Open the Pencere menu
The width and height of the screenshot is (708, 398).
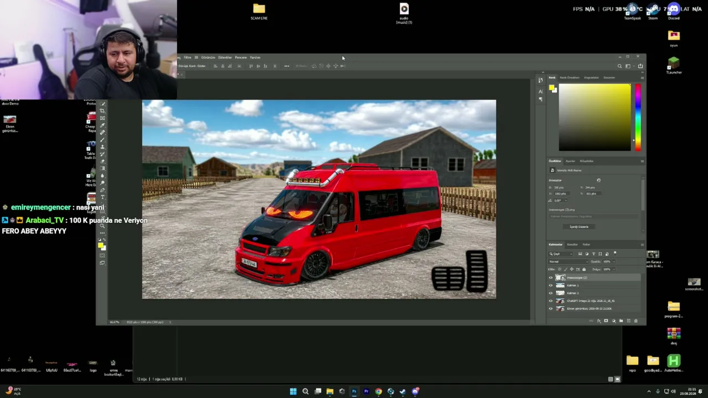tap(241, 57)
